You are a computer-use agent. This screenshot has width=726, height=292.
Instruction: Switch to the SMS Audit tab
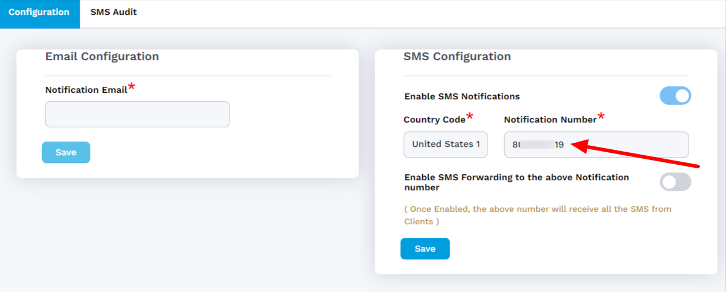(x=114, y=12)
